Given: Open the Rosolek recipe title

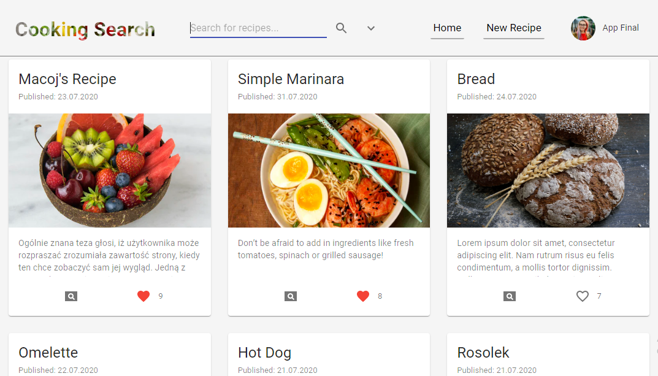Looking at the screenshot, I should point(483,353).
